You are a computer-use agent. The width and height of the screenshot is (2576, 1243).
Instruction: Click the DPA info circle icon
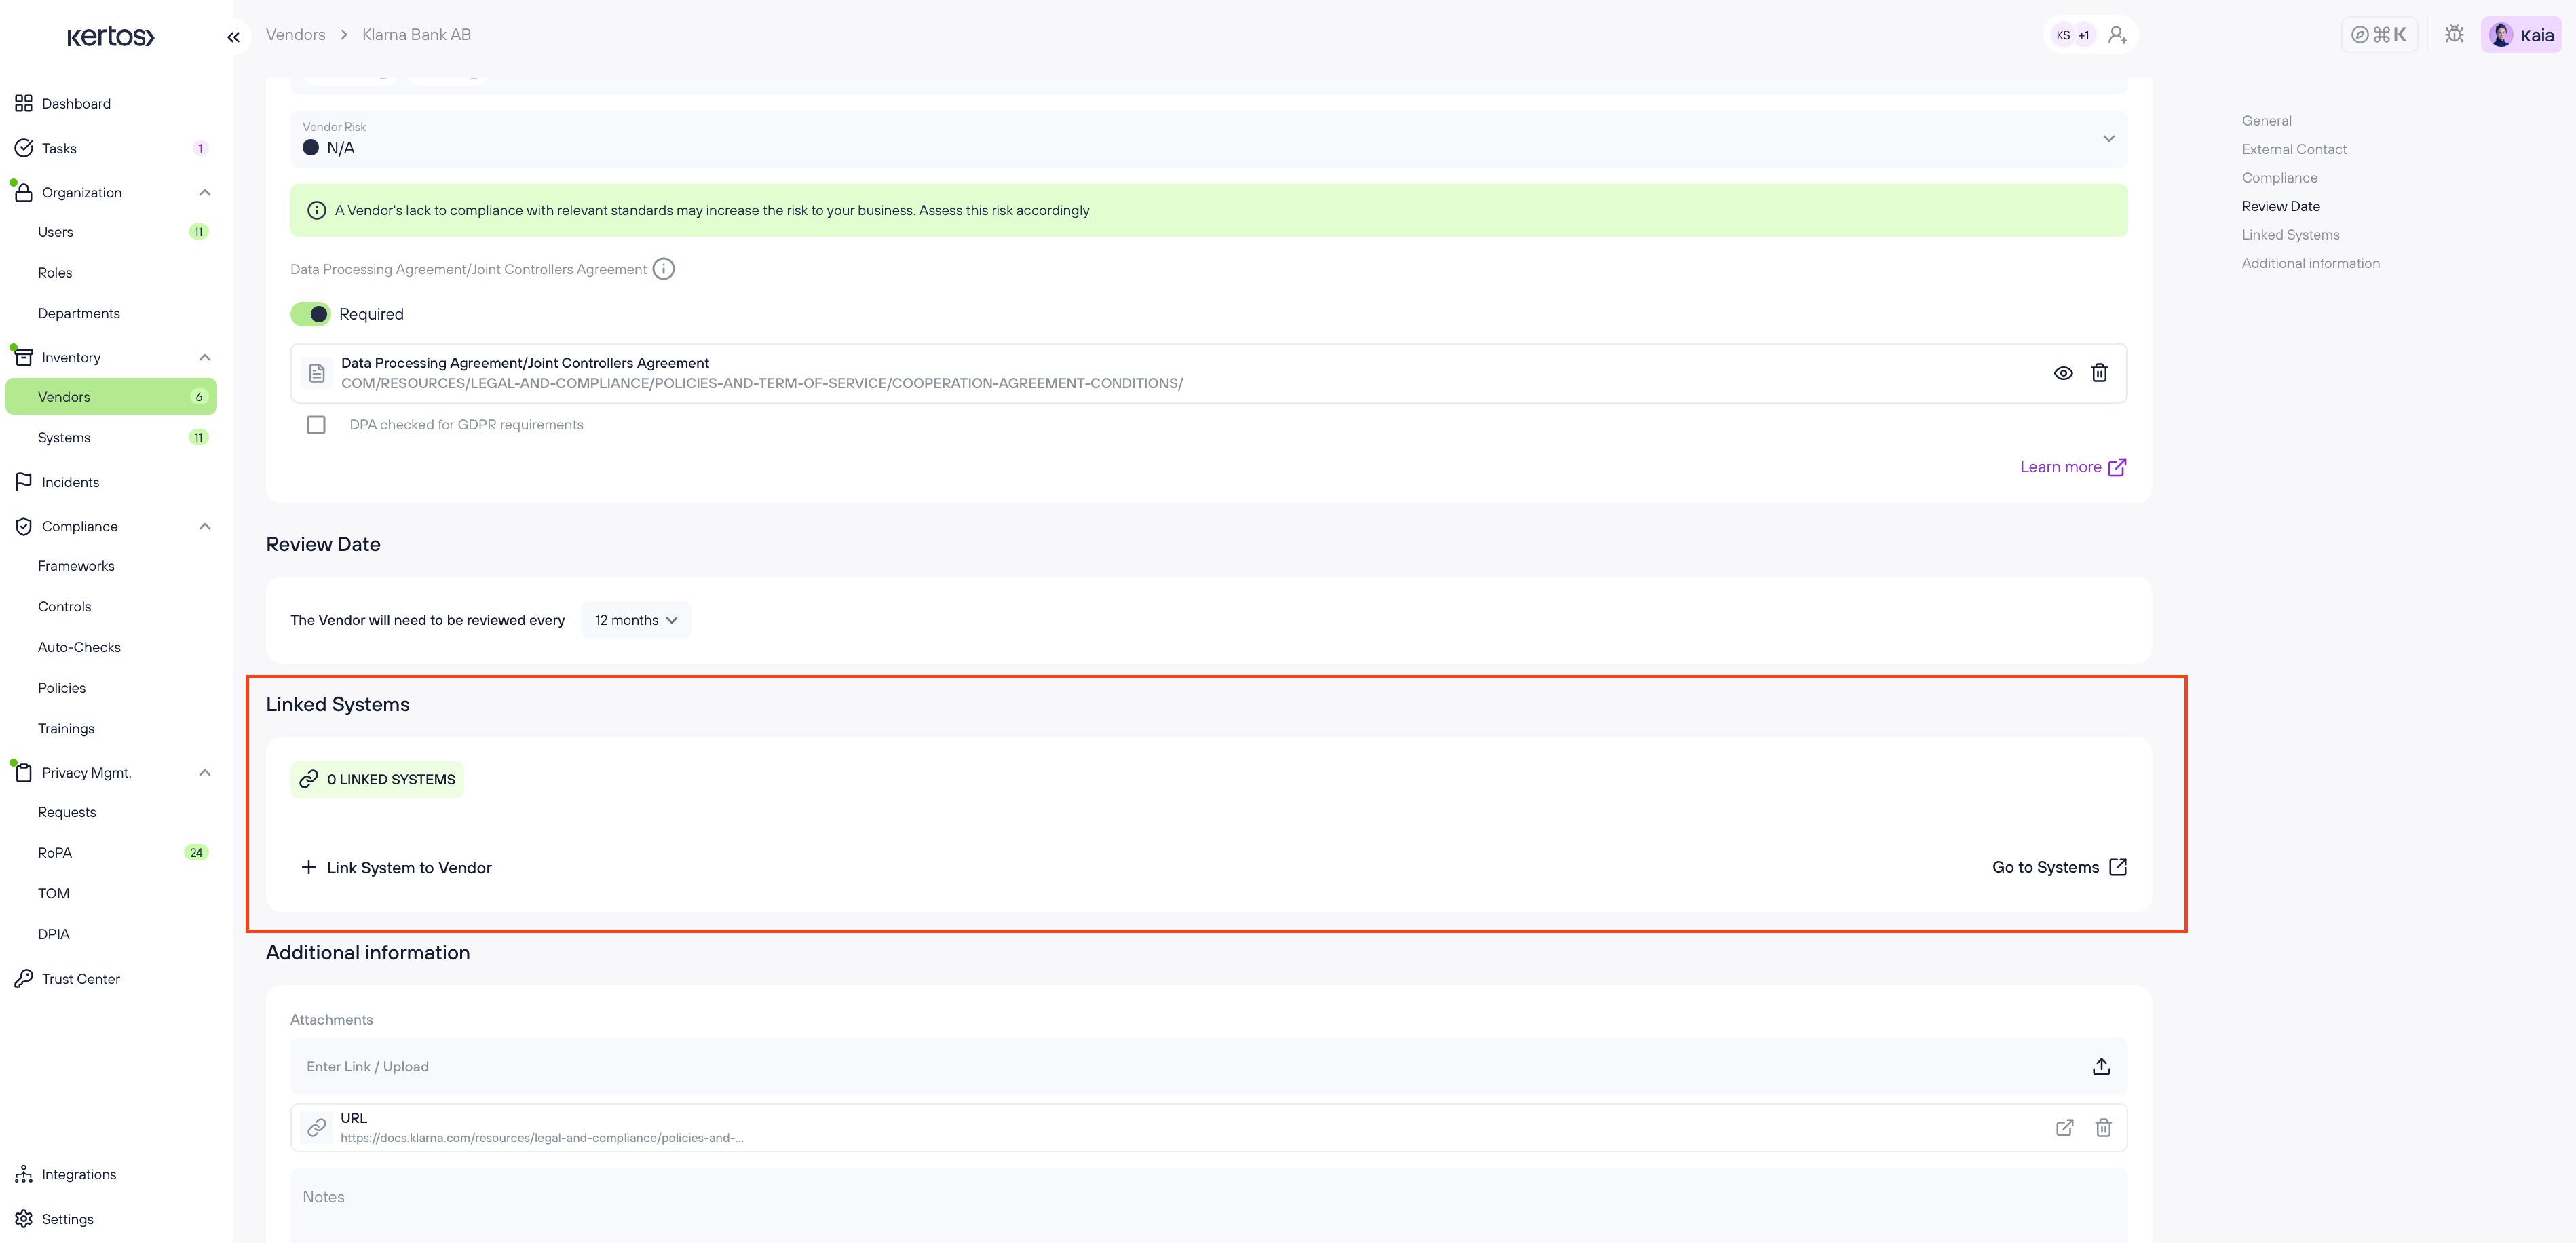coord(663,269)
